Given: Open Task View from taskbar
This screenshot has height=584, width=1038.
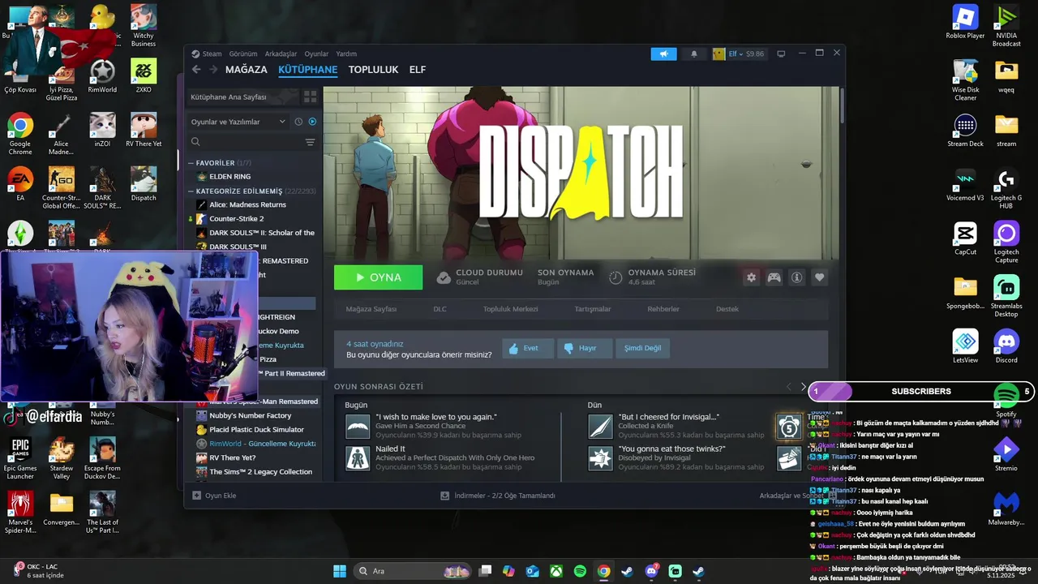Looking at the screenshot, I should tap(485, 571).
